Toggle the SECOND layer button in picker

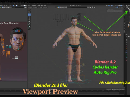[17, 59]
